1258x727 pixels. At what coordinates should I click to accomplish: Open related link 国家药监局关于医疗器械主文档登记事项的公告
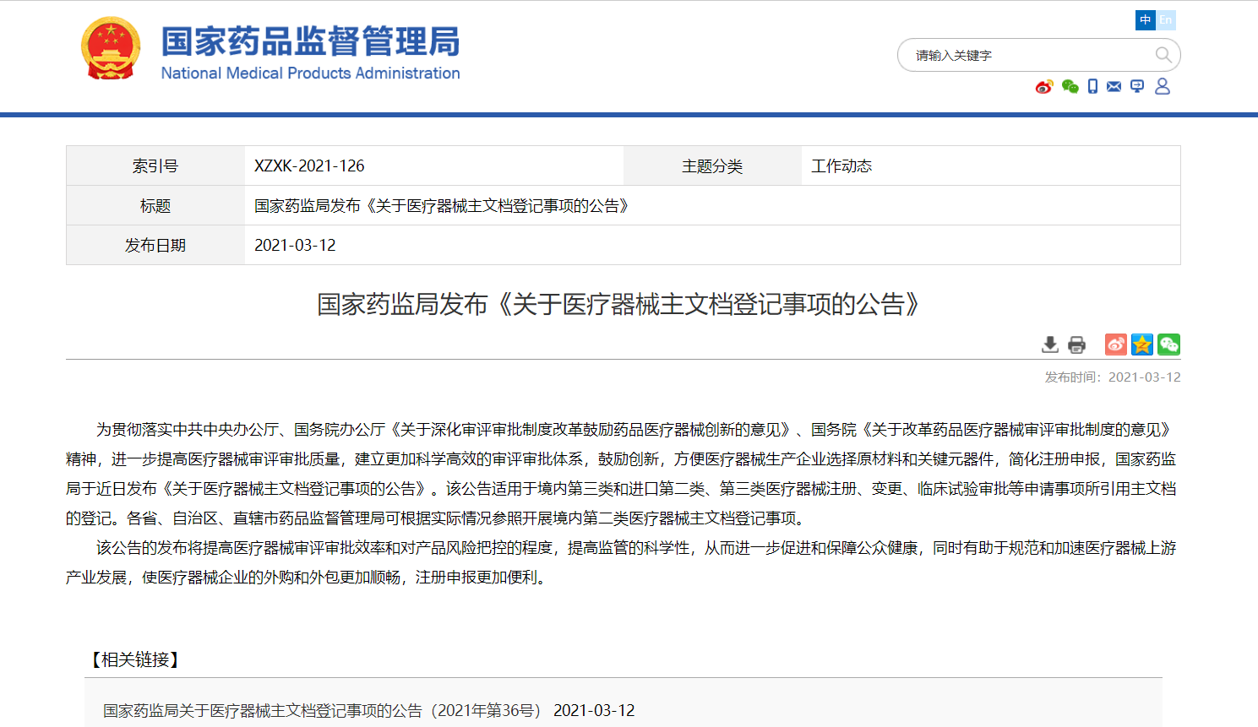click(x=322, y=711)
